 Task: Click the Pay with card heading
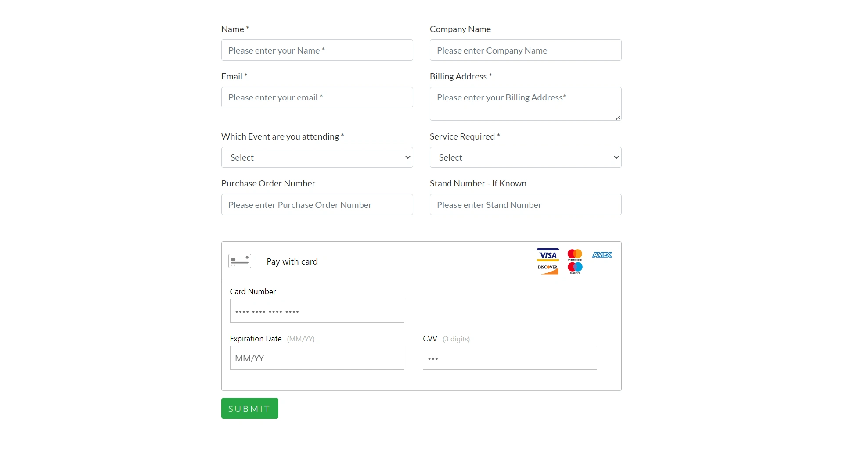(292, 261)
